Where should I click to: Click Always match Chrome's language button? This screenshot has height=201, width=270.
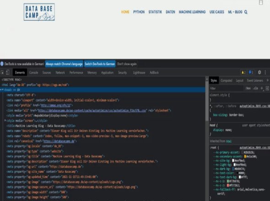pyautogui.click(x=64, y=64)
